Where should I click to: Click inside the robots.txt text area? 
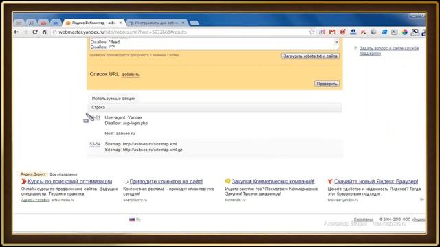[x=212, y=44]
